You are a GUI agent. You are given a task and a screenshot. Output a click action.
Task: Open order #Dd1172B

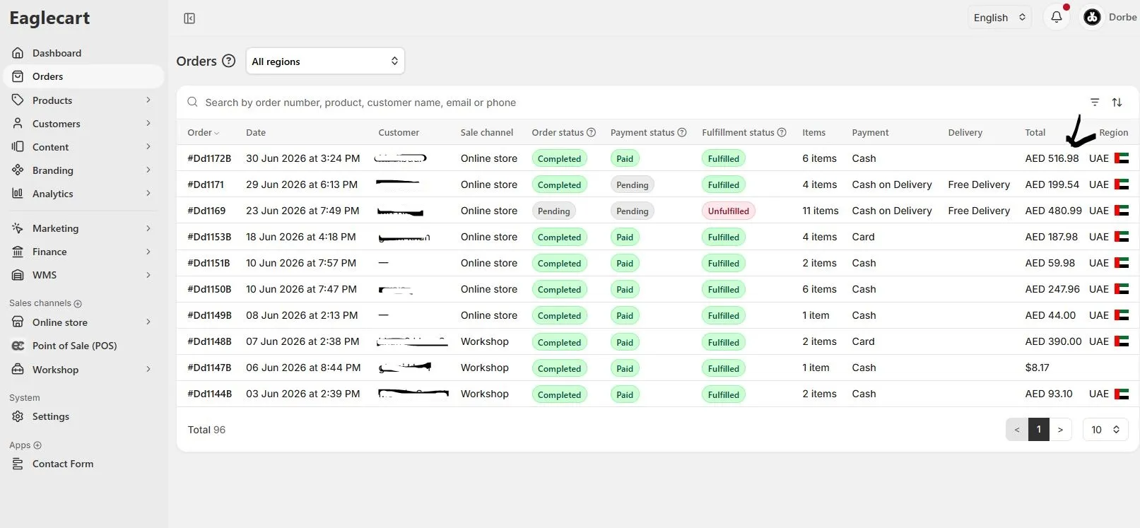tap(209, 158)
